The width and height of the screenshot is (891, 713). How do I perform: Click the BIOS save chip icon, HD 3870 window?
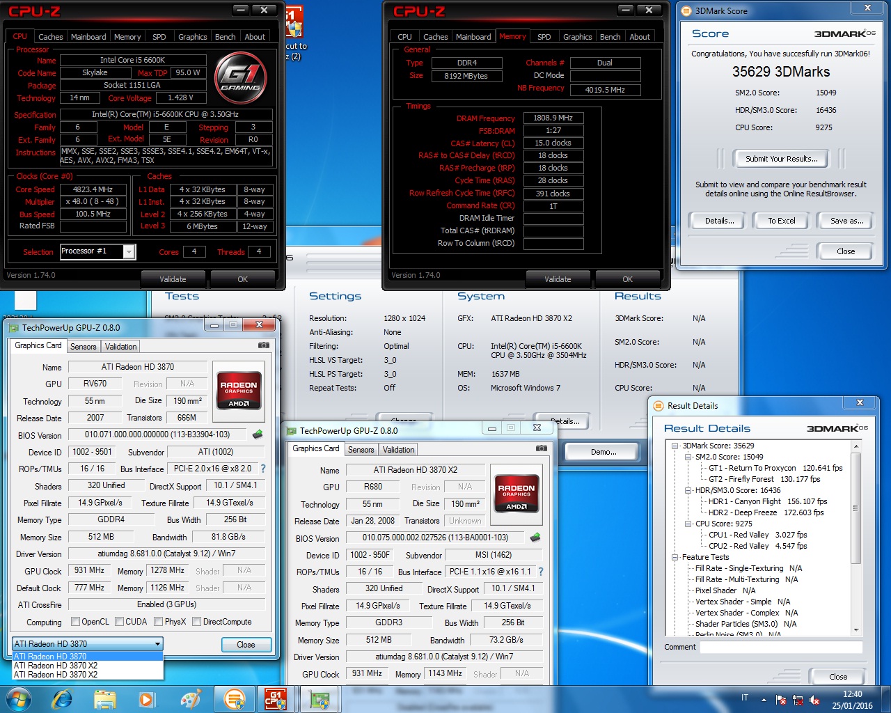[x=258, y=434]
